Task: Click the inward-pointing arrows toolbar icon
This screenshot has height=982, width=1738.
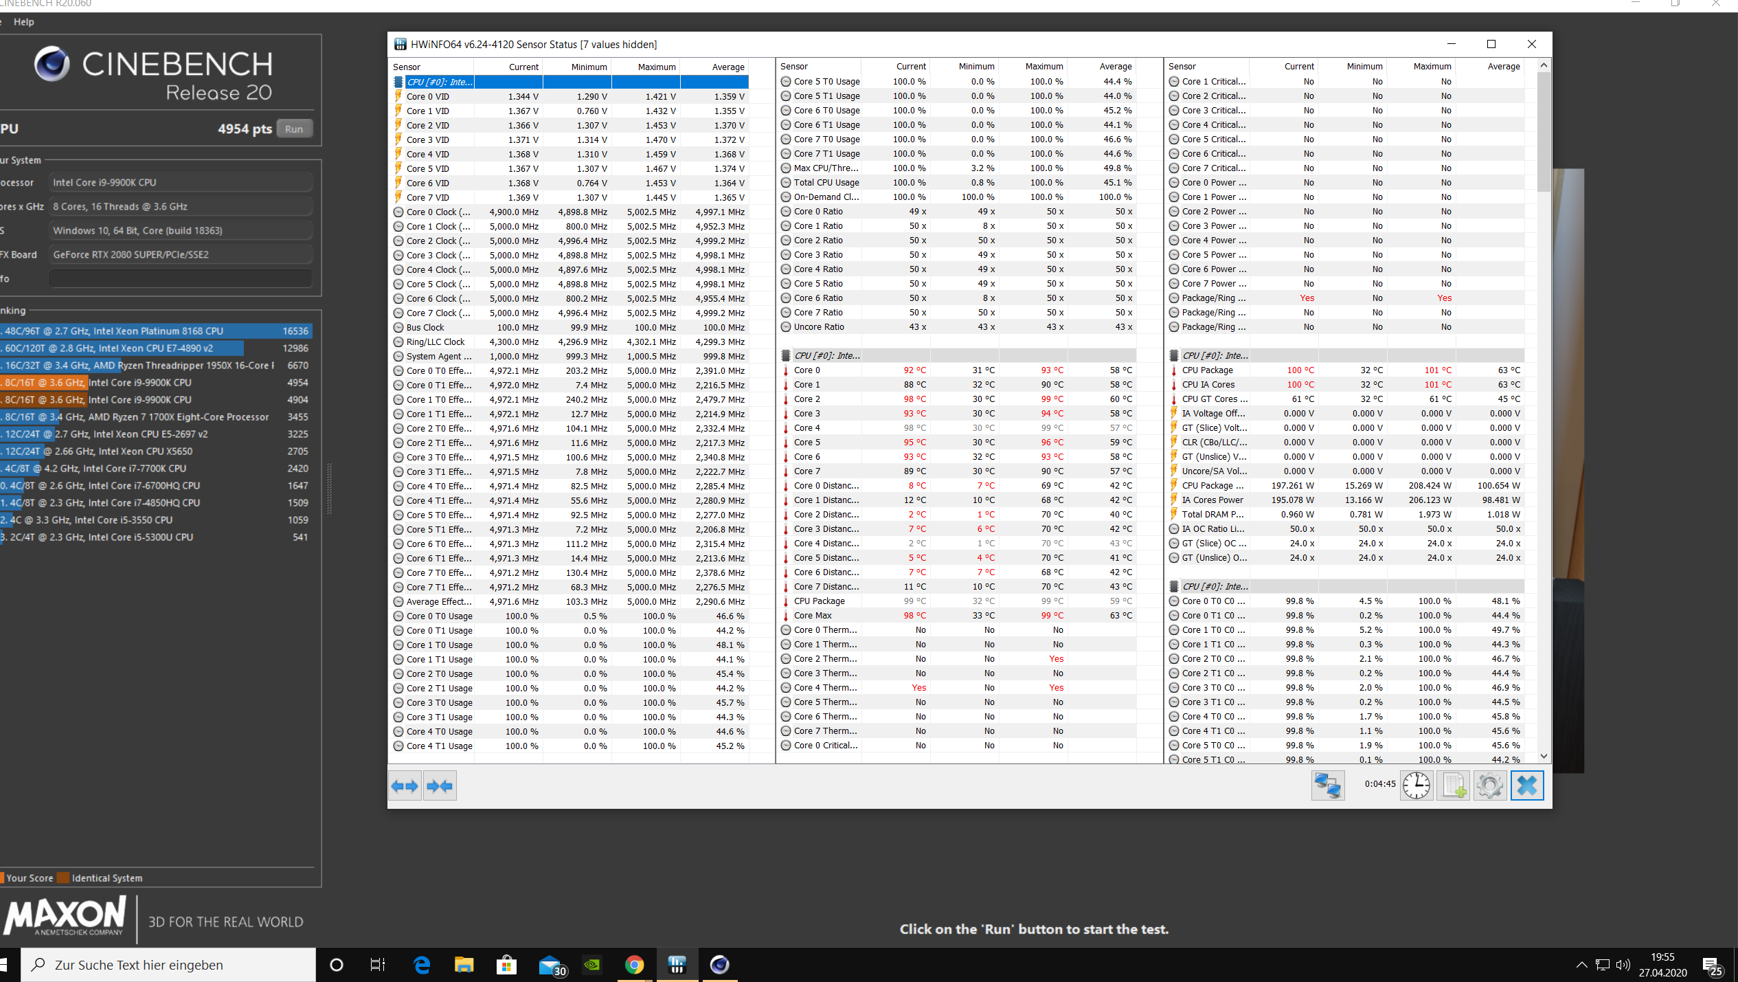Action: coord(440,785)
